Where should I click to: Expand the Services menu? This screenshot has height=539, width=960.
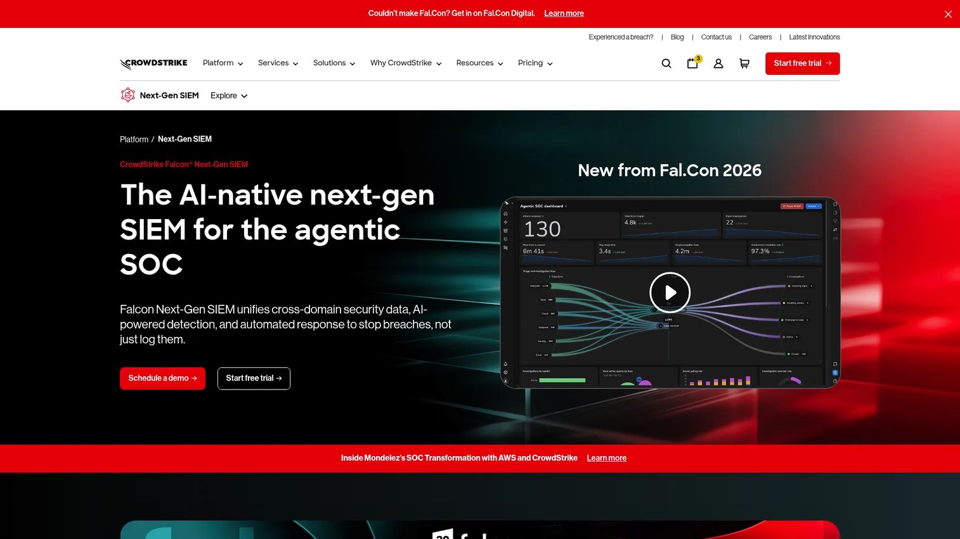pos(278,63)
